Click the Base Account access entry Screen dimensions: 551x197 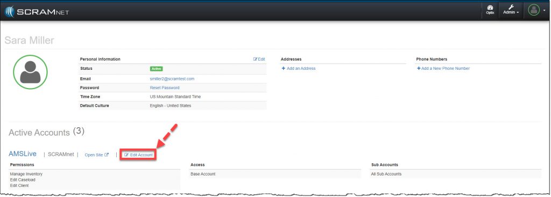click(x=203, y=174)
